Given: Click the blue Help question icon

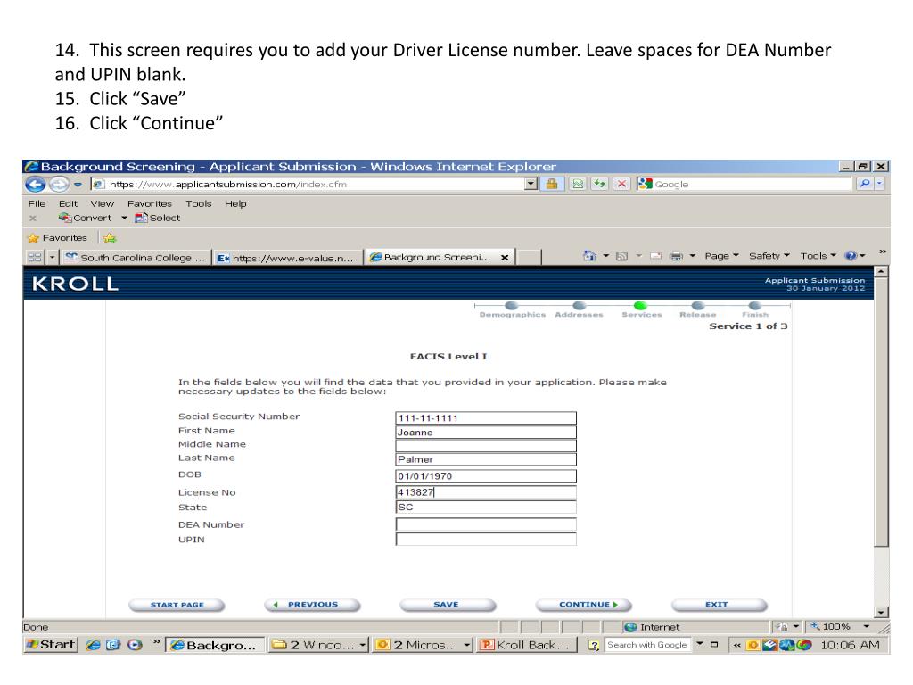Looking at the screenshot, I should 851,256.
